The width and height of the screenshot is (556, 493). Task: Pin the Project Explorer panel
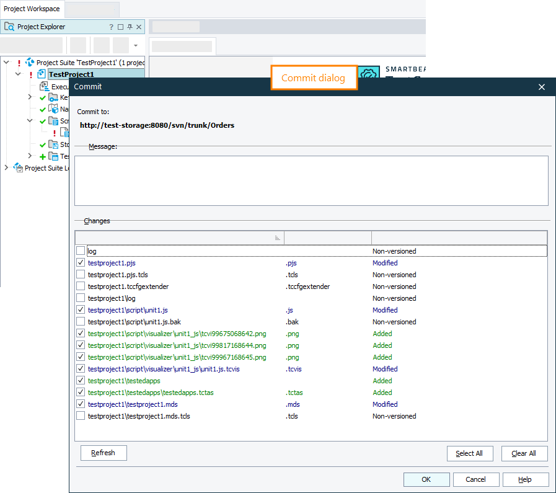[x=130, y=27]
